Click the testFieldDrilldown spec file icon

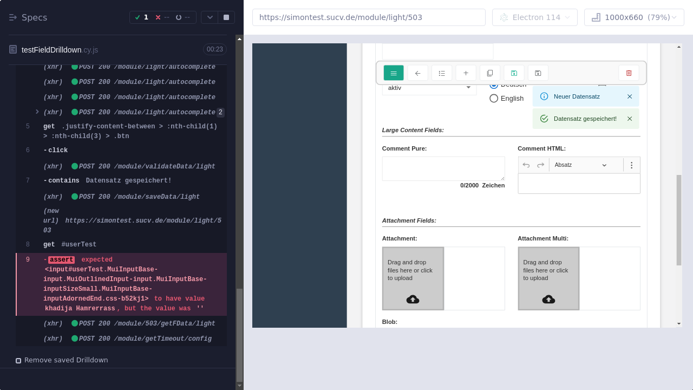pos(13,49)
